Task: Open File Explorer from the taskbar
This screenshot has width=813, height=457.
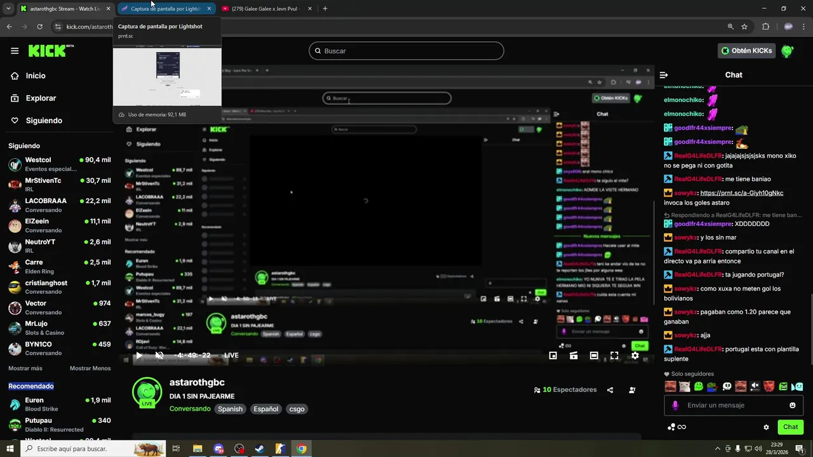Action: tap(198, 449)
